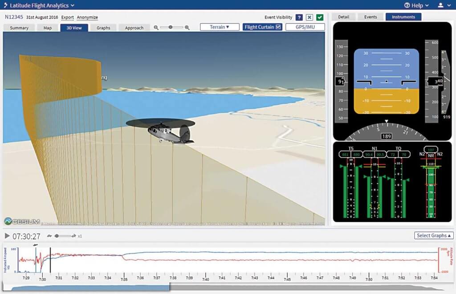
Task: Click the Anonymize link
Action: coord(87,17)
